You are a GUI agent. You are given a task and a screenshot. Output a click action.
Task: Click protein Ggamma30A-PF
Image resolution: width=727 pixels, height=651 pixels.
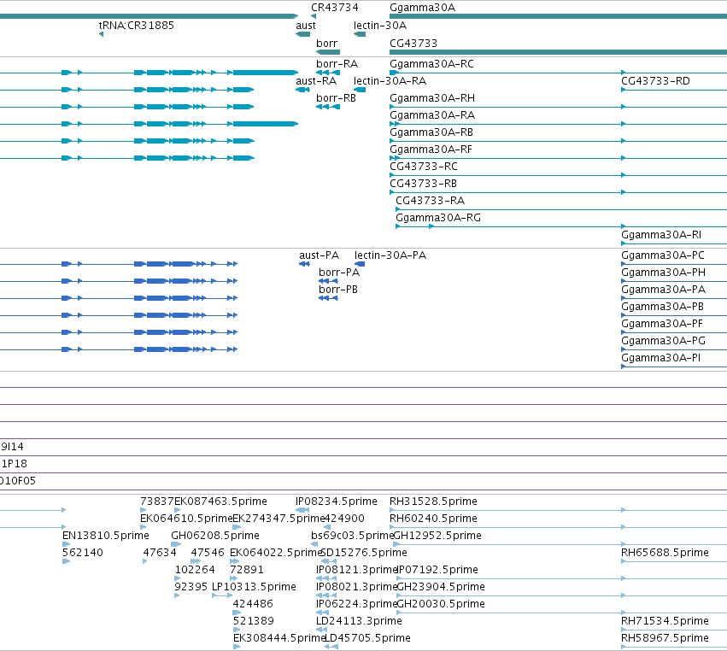(662, 324)
